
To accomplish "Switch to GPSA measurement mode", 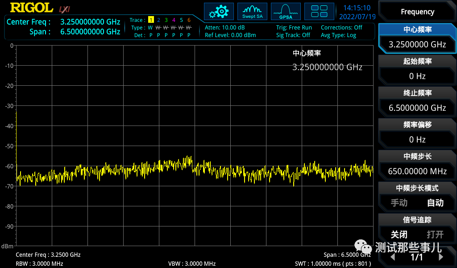I will pyautogui.click(x=285, y=11).
